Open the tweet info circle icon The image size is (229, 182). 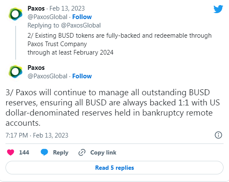218,135
